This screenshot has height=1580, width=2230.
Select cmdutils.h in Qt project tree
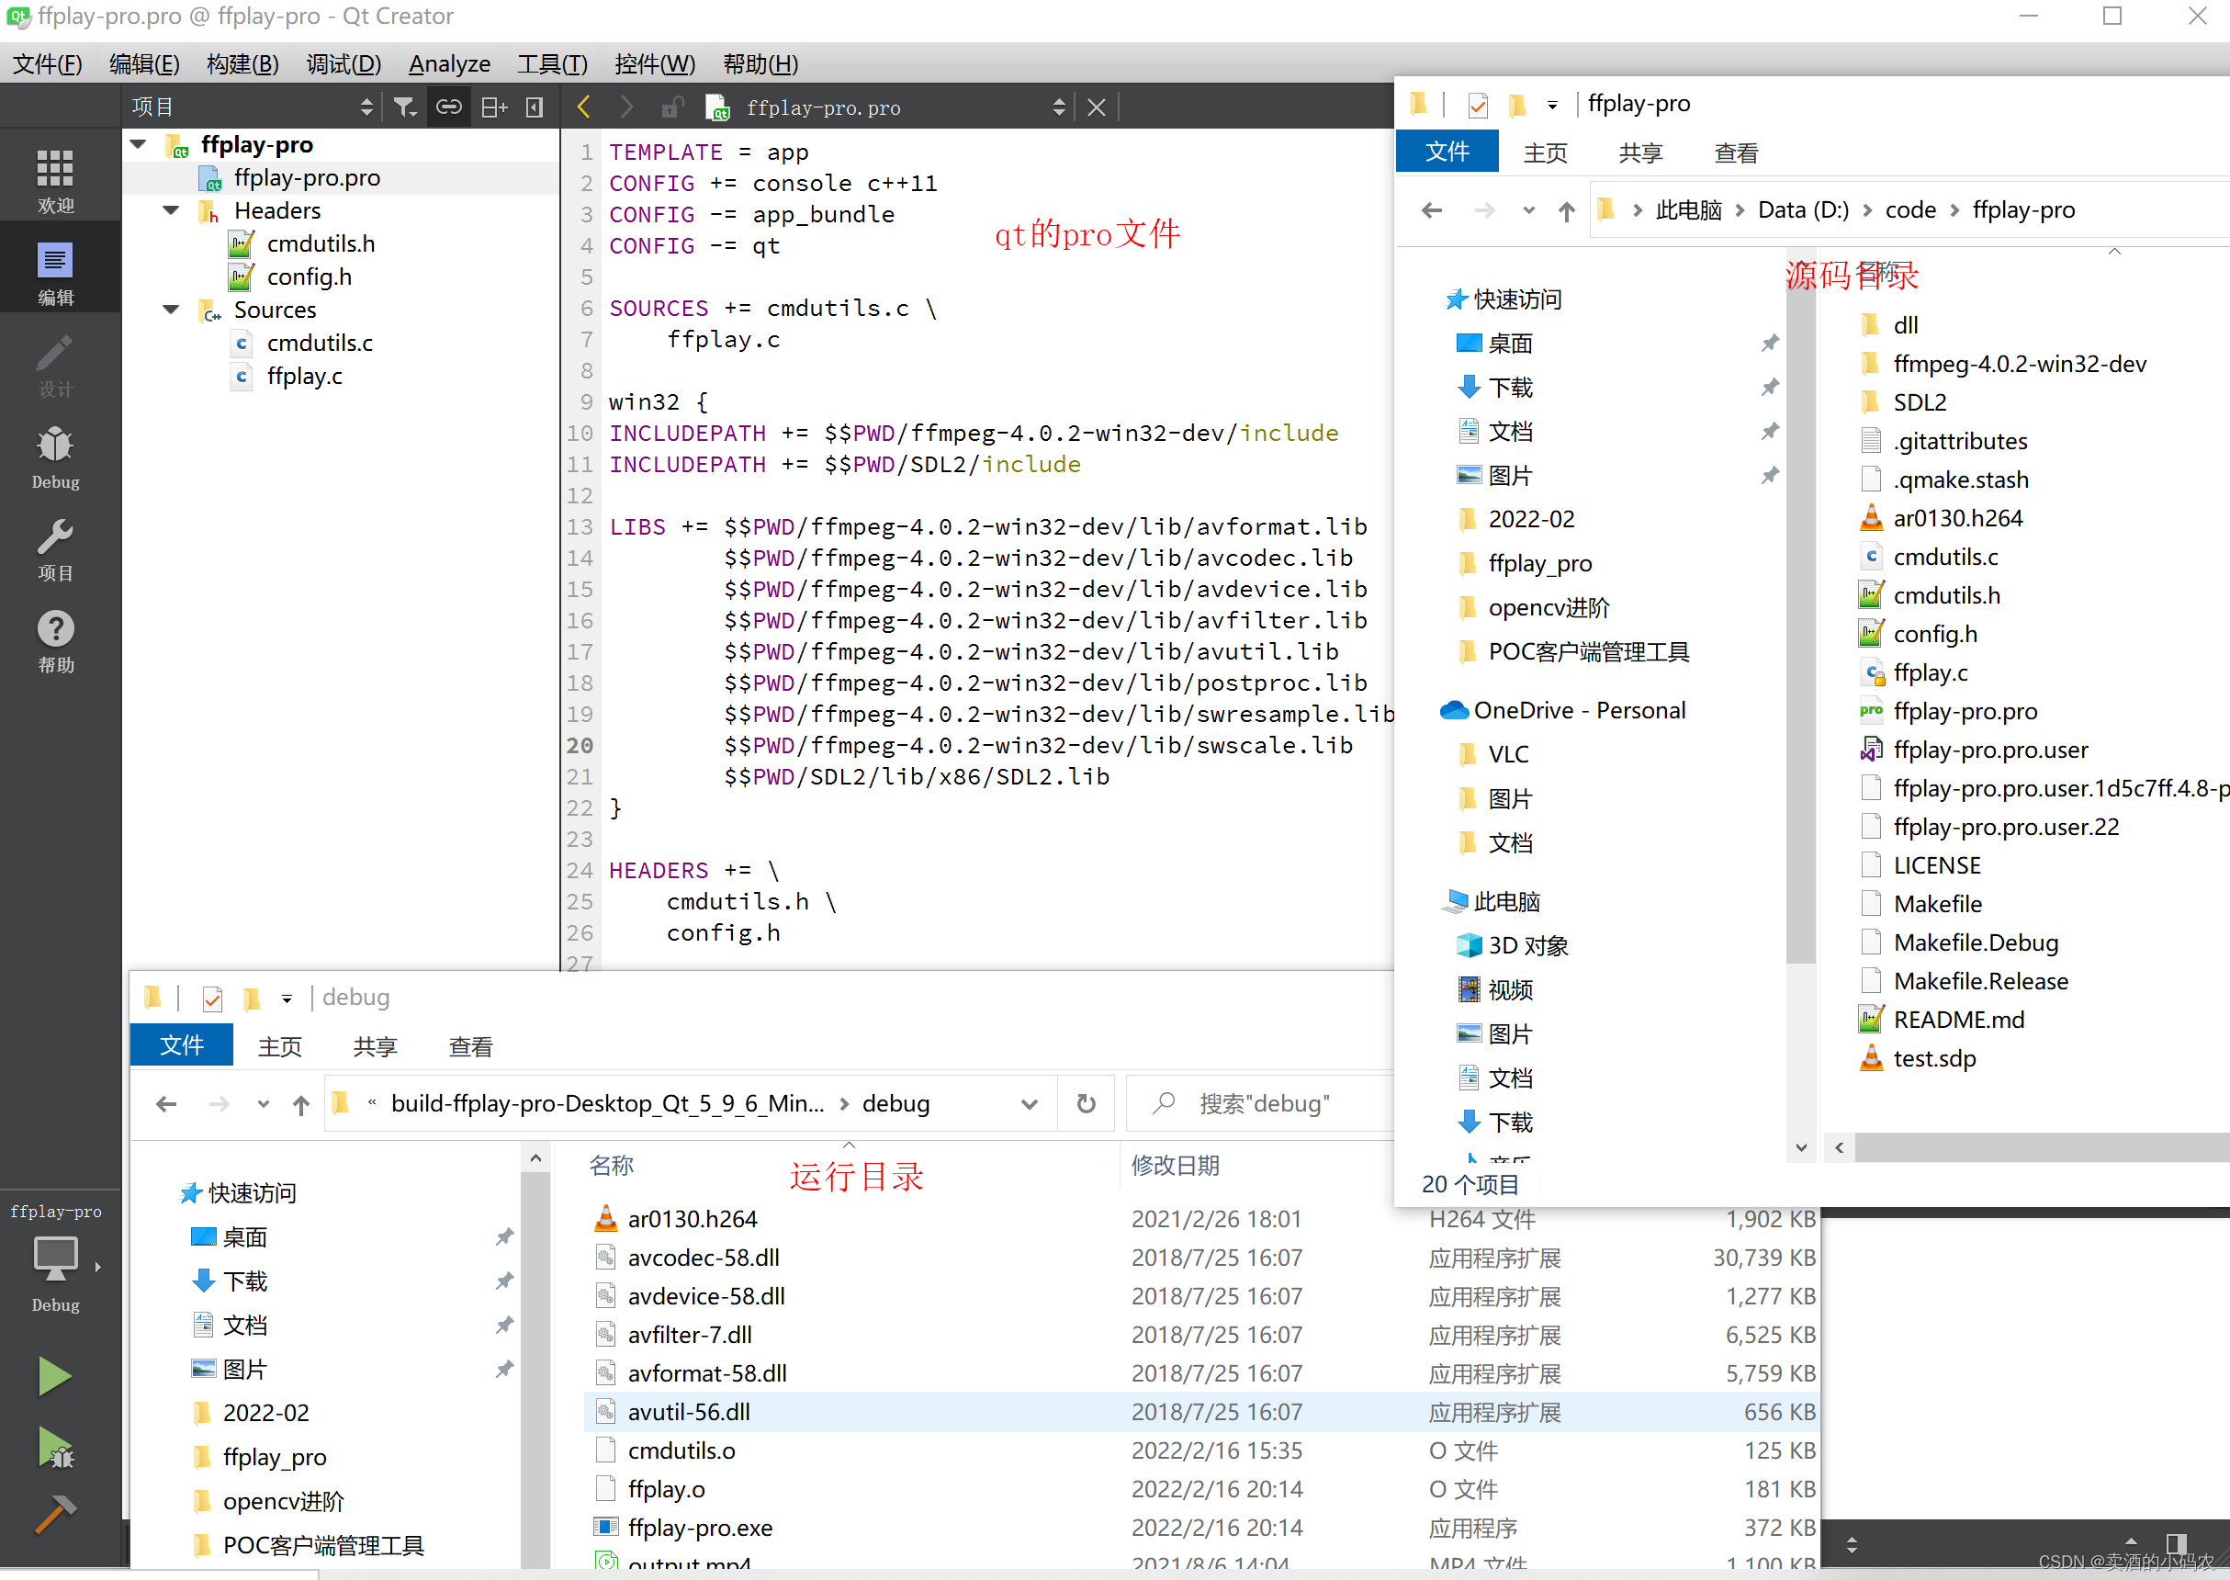321,244
